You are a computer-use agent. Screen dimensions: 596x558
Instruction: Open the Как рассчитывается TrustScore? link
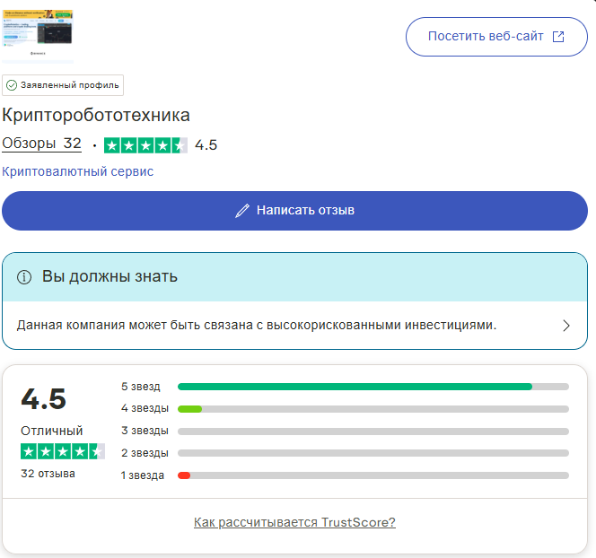294,523
